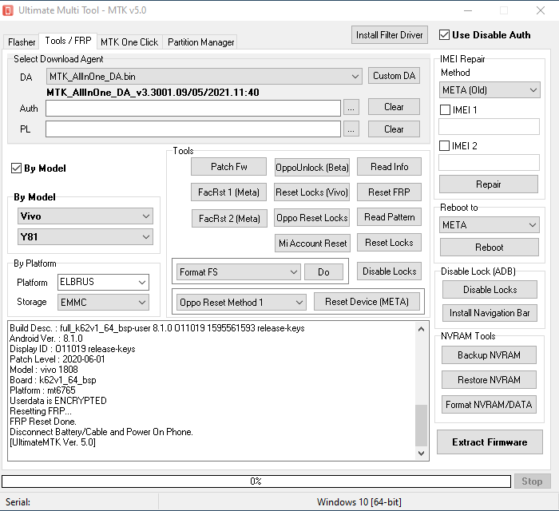
Task: Click the Ultimate Multi Tool app icon
Action: 8,10
